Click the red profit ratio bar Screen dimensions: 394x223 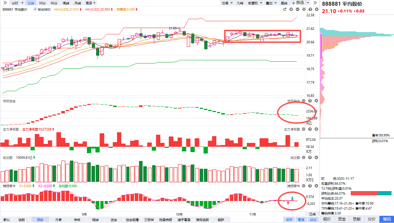(364, 193)
